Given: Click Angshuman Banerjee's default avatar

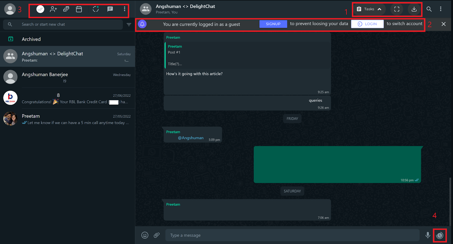Looking at the screenshot, I should [10, 77].
